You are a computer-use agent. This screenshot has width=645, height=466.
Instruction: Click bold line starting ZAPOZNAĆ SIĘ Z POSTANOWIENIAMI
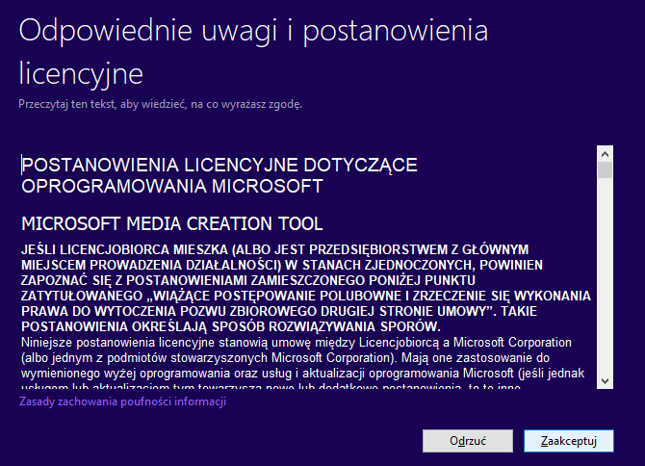[248, 280]
